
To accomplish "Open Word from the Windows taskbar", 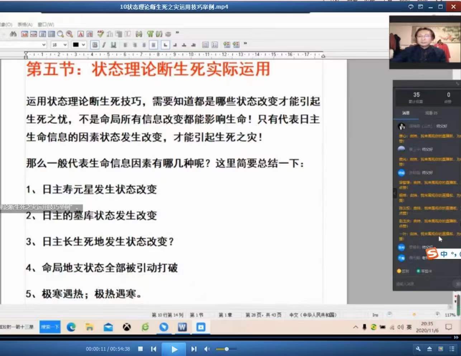I will [x=182, y=327].
